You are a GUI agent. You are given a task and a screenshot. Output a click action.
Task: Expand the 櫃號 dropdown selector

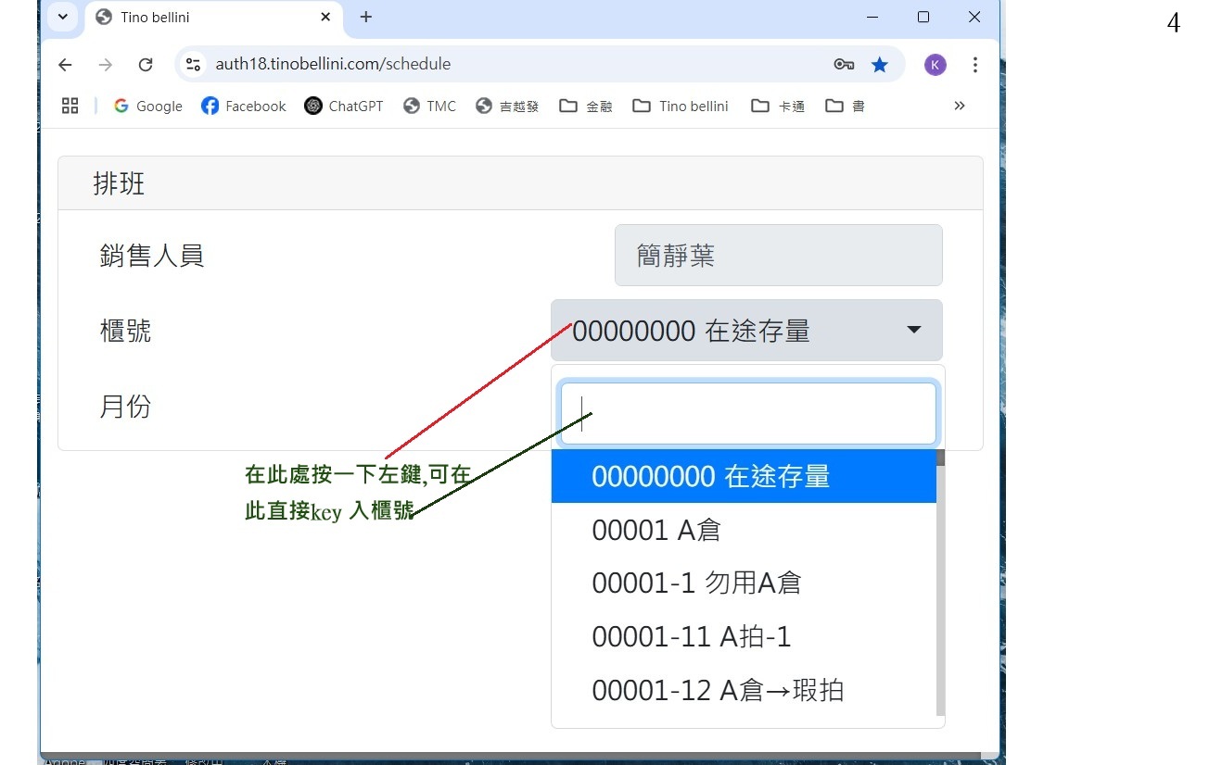point(746,330)
